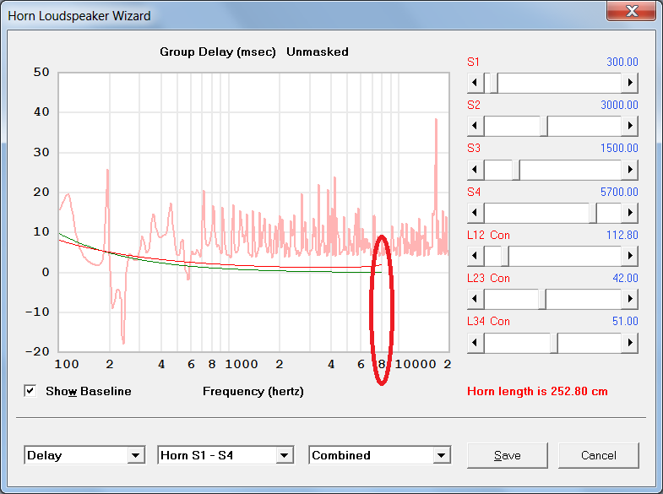The height and width of the screenshot is (494, 663).
Task: Click the S4 slider left arrow
Action: 476,213
